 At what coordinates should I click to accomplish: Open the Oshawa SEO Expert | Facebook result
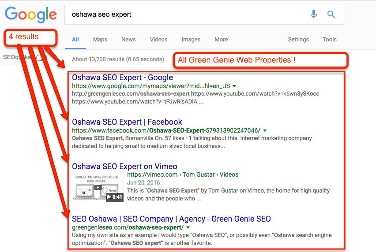pos(127,122)
